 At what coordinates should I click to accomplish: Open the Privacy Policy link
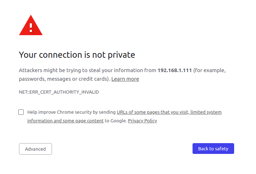142,121
